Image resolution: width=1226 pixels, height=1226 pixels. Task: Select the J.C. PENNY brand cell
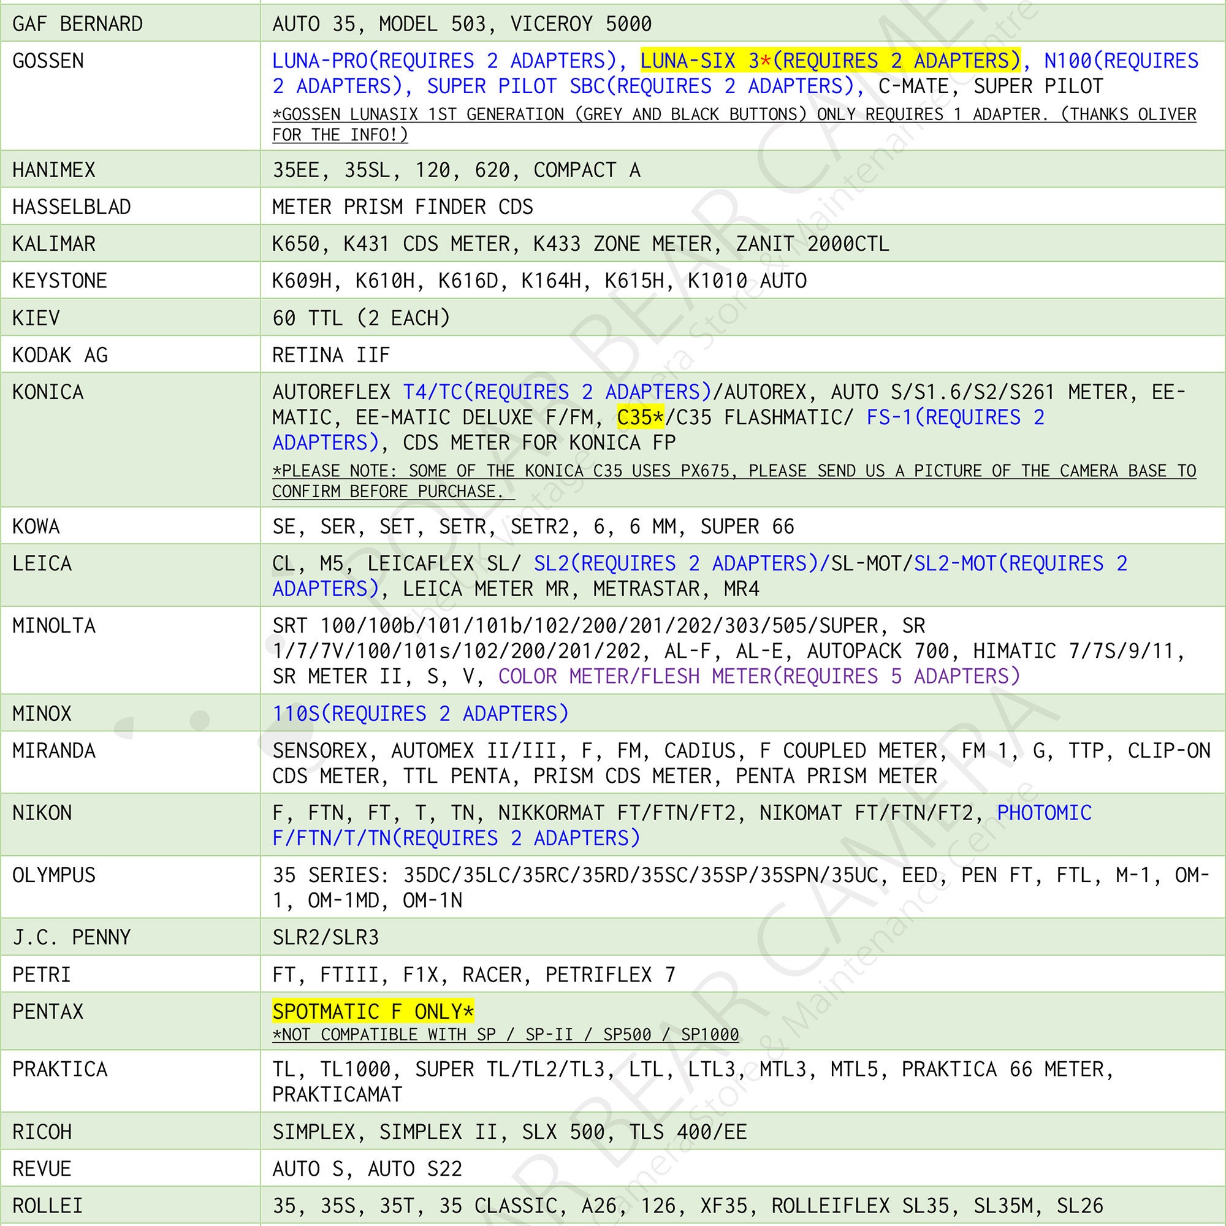coord(130,936)
